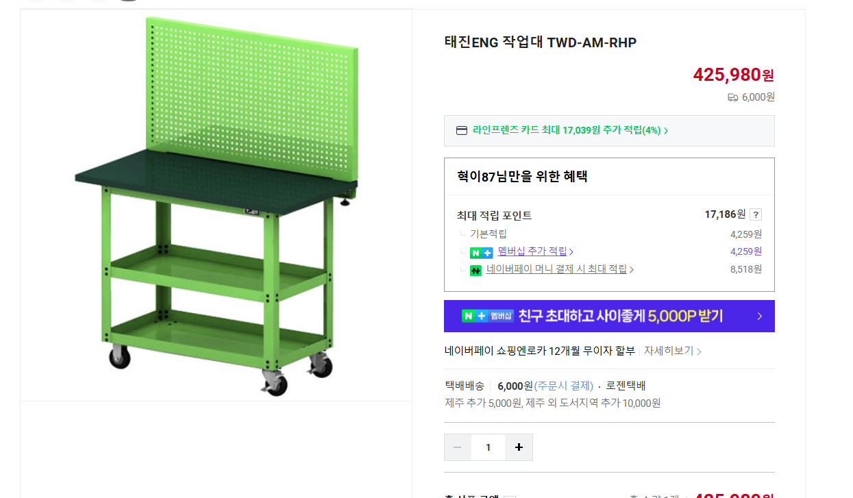
Task: Open 네이버페이 머니 결제 시 최대 적립 link
Action: pyautogui.click(x=556, y=269)
